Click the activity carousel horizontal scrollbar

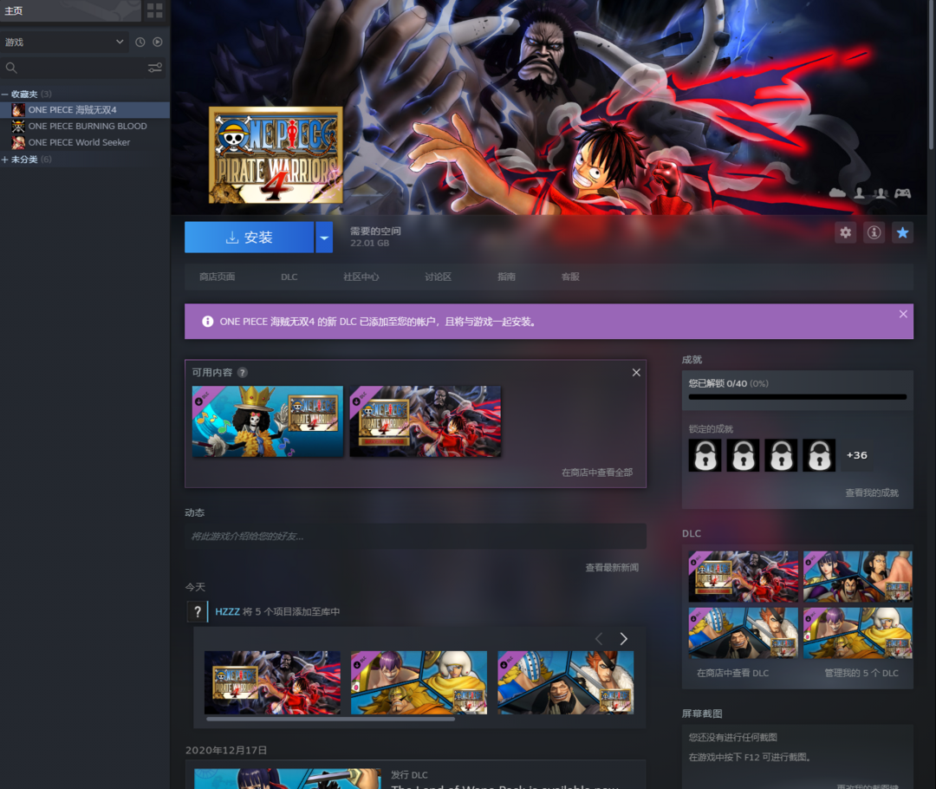(x=329, y=719)
